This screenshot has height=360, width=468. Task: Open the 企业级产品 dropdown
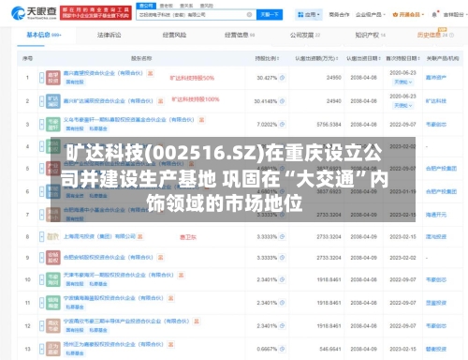point(371,15)
